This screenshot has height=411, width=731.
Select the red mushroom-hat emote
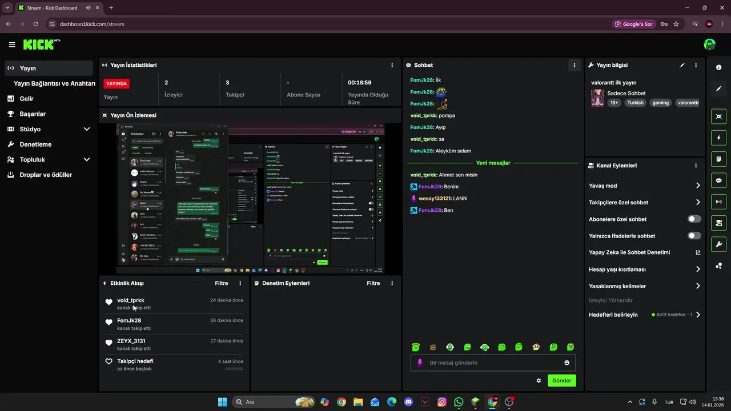tap(536, 347)
